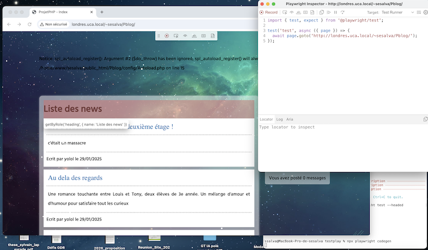428x250 pixels.
Task: Click the address bar URL londres.uca.local
Action: pos(103,24)
